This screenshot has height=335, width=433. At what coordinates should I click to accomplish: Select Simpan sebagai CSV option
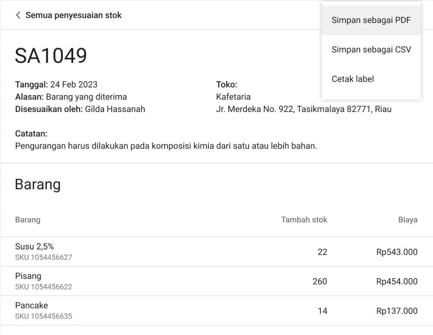click(x=371, y=50)
